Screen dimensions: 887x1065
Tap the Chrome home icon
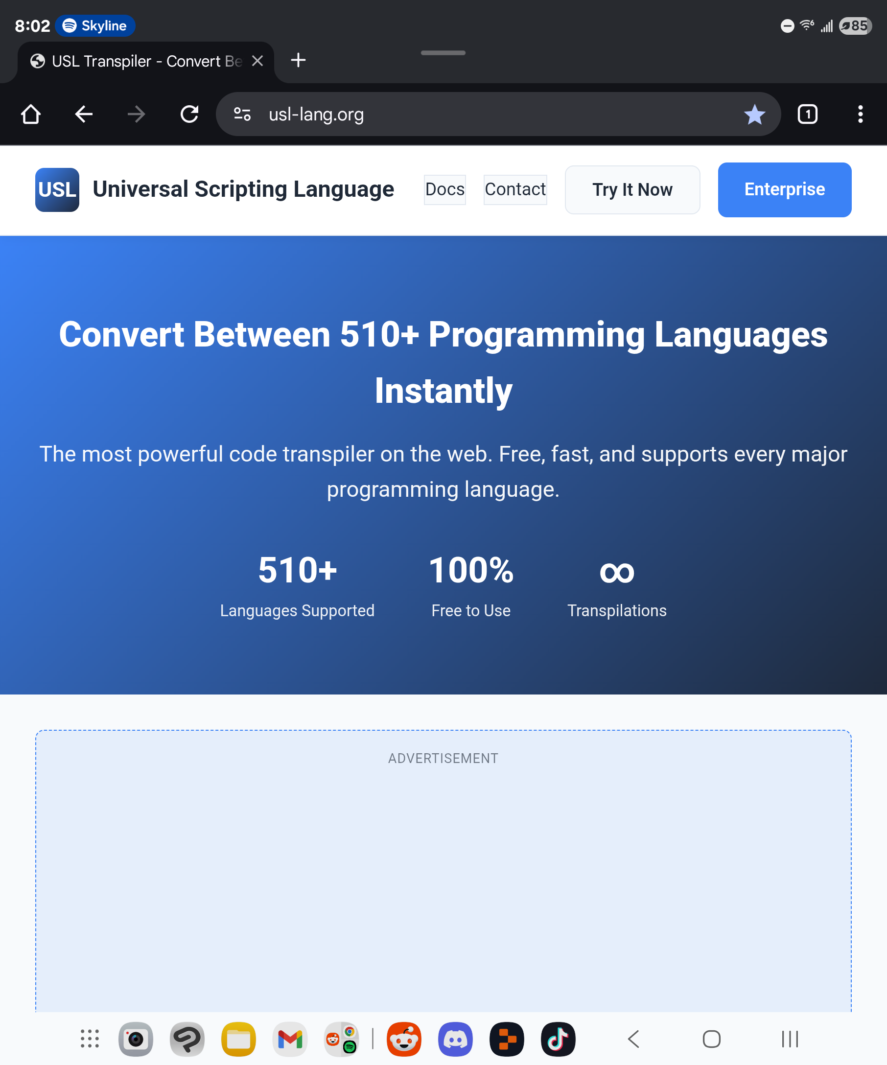[31, 114]
